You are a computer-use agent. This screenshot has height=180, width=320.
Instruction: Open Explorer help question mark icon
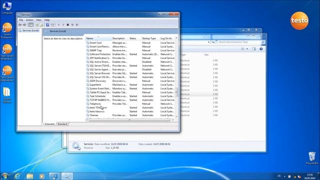pyautogui.click(x=261, y=49)
